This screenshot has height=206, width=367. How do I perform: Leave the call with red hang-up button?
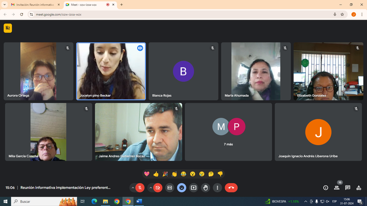click(x=231, y=187)
